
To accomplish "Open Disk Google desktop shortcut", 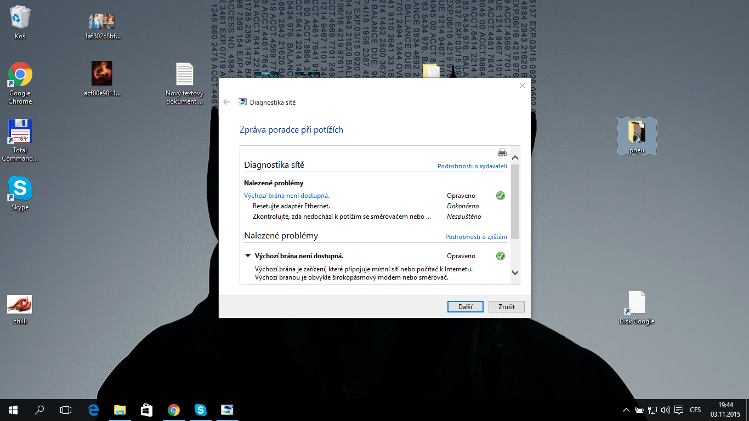I will tap(637, 303).
